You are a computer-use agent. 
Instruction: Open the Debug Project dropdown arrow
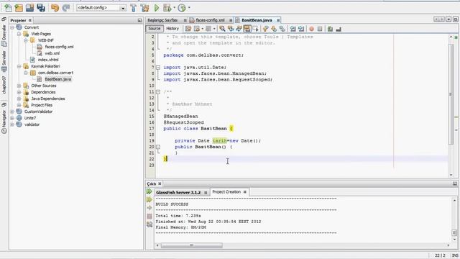click(x=174, y=8)
